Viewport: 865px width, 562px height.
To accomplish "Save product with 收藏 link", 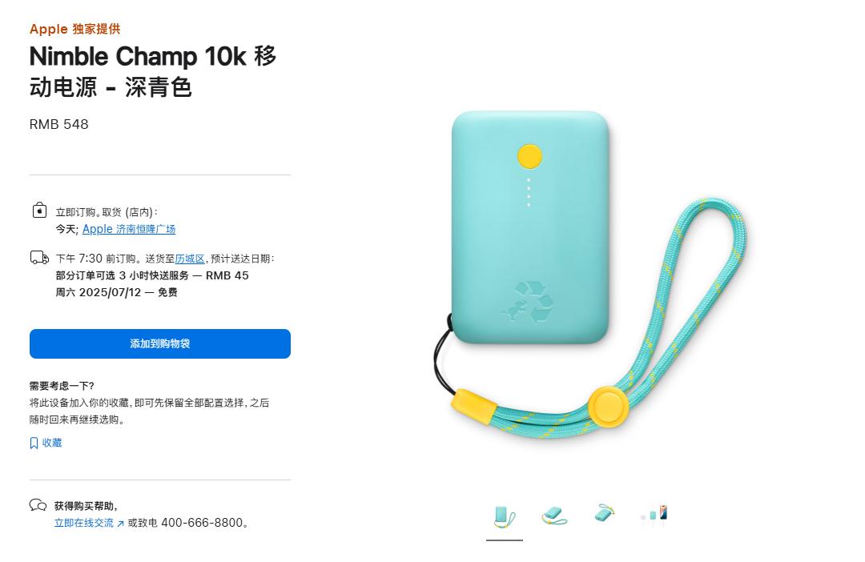I will coord(52,443).
